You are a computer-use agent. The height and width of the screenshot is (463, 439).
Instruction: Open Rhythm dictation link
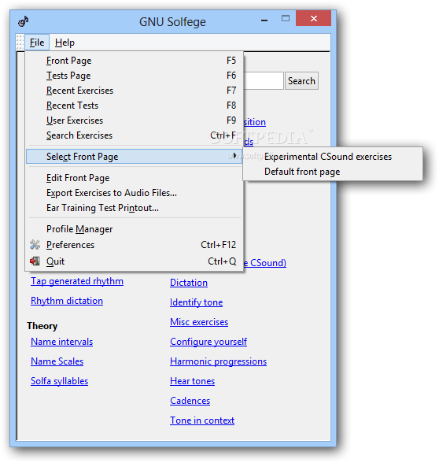point(67,301)
